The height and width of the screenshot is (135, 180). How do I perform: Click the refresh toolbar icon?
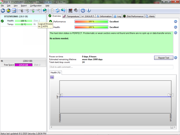pos(3,11)
